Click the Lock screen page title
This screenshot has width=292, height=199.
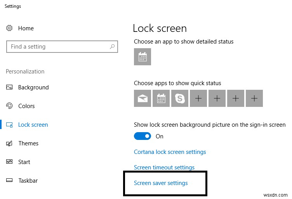point(160,28)
